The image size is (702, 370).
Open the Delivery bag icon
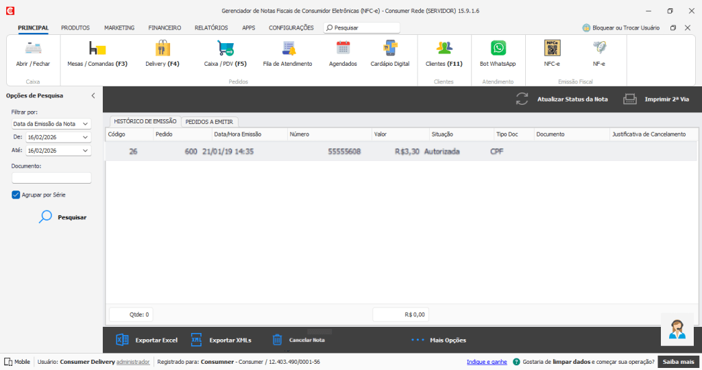(162, 49)
